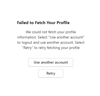Click the quoted "Retry" word in message
Viewport: 100px width, 96px height.
pyautogui.click(x=27, y=48)
